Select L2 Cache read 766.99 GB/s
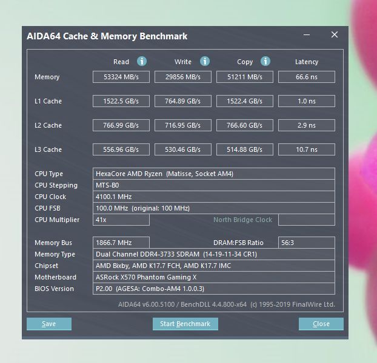 click(x=121, y=125)
